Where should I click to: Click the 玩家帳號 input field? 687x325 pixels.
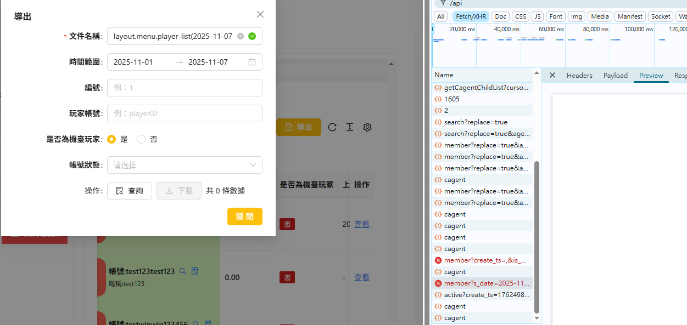(x=185, y=113)
